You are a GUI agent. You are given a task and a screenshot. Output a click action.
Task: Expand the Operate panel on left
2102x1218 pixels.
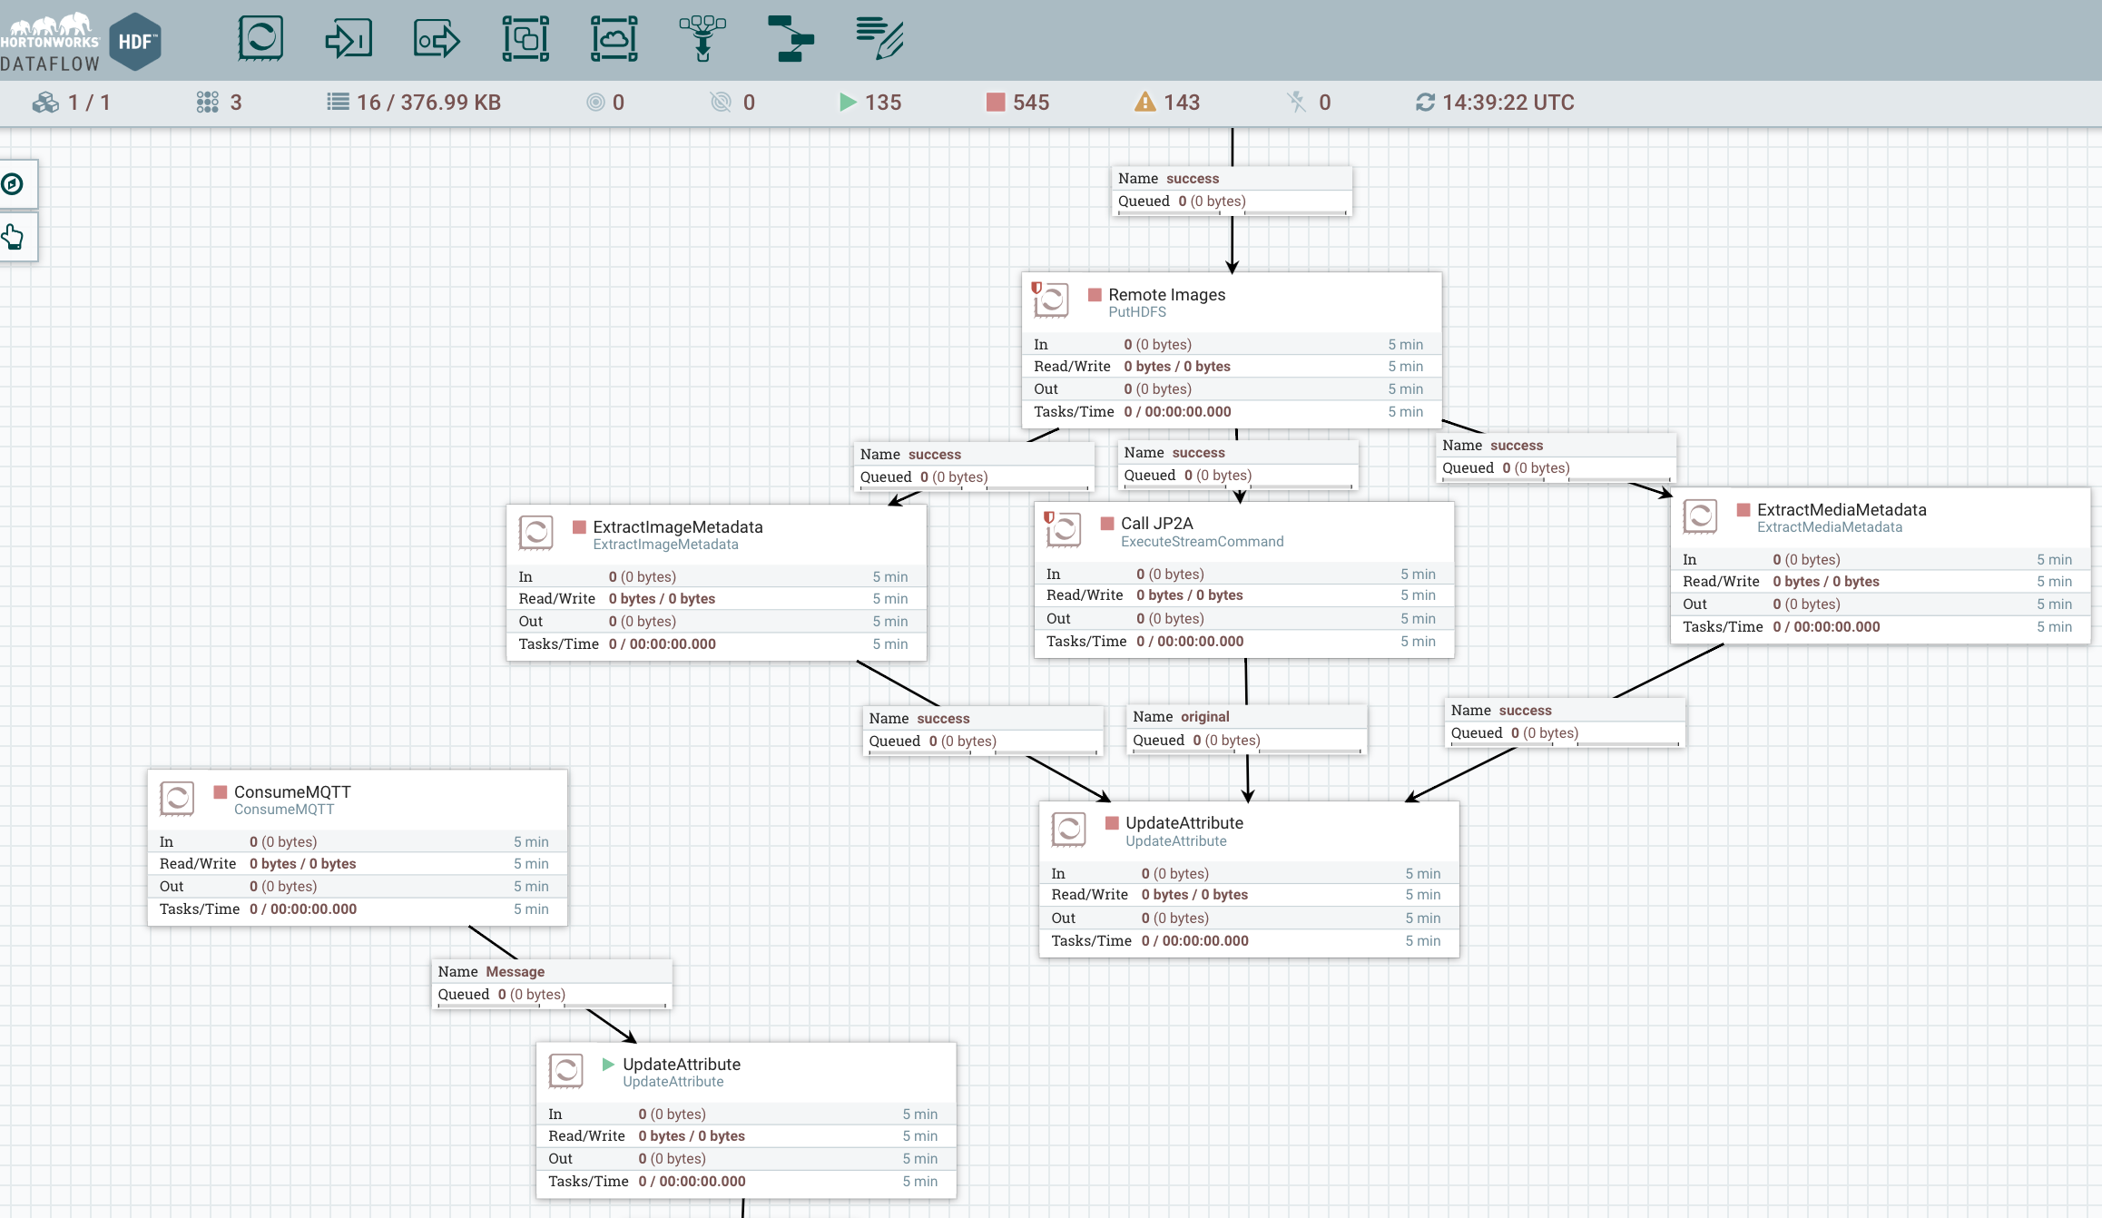click(14, 238)
